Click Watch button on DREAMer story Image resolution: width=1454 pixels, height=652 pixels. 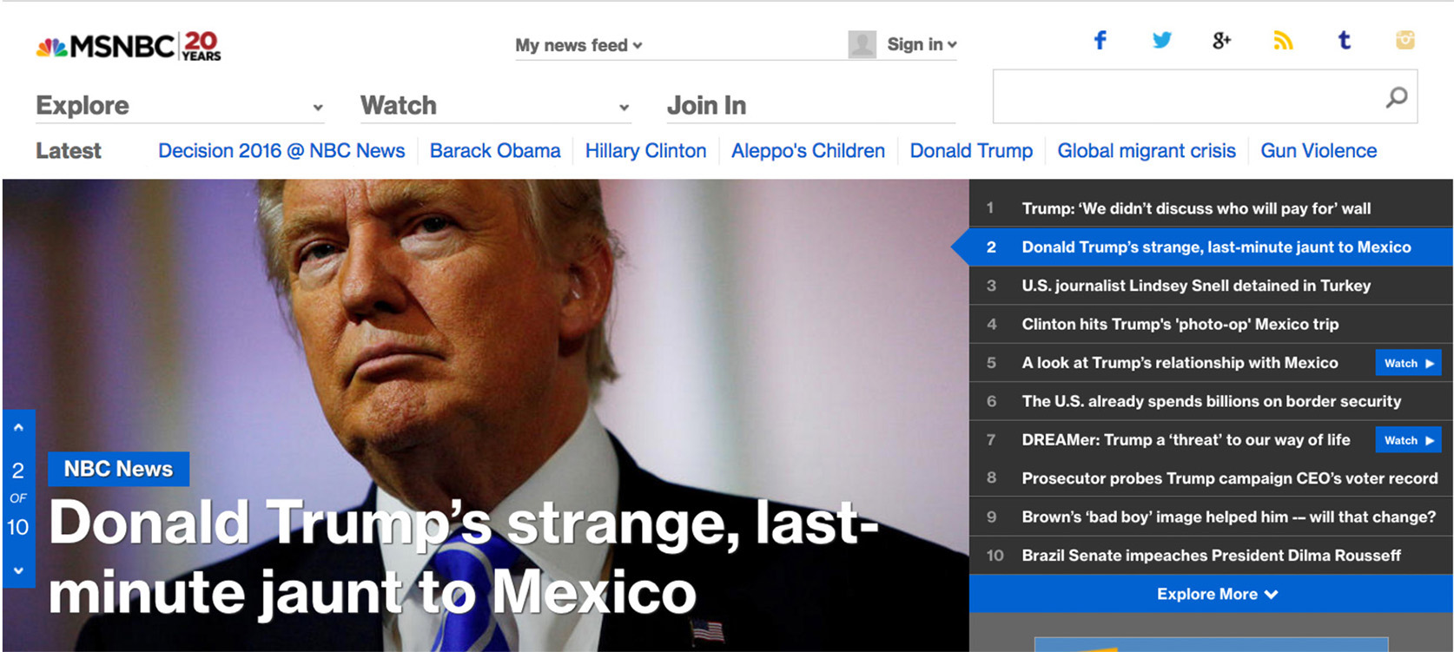pyautogui.click(x=1408, y=440)
